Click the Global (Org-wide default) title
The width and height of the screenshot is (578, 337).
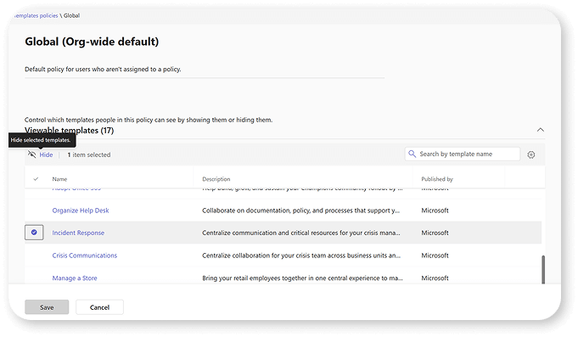click(x=92, y=42)
